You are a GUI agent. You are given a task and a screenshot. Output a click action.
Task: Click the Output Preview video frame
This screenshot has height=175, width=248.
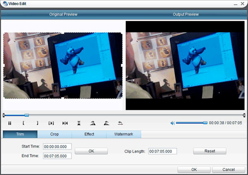185,66
